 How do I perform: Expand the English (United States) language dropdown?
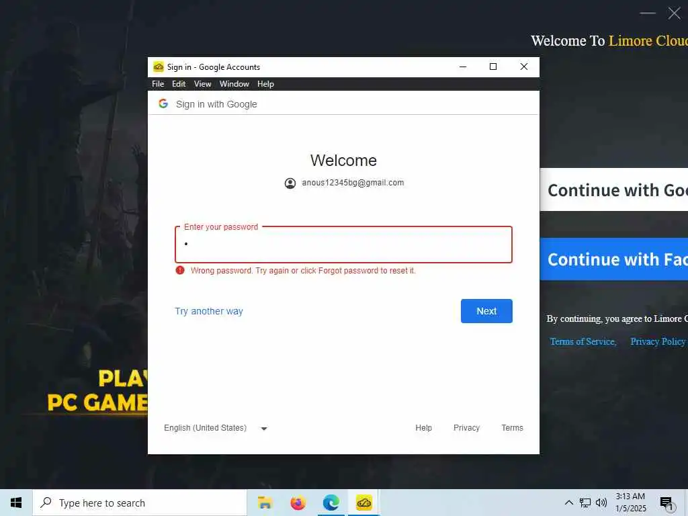pos(216,428)
